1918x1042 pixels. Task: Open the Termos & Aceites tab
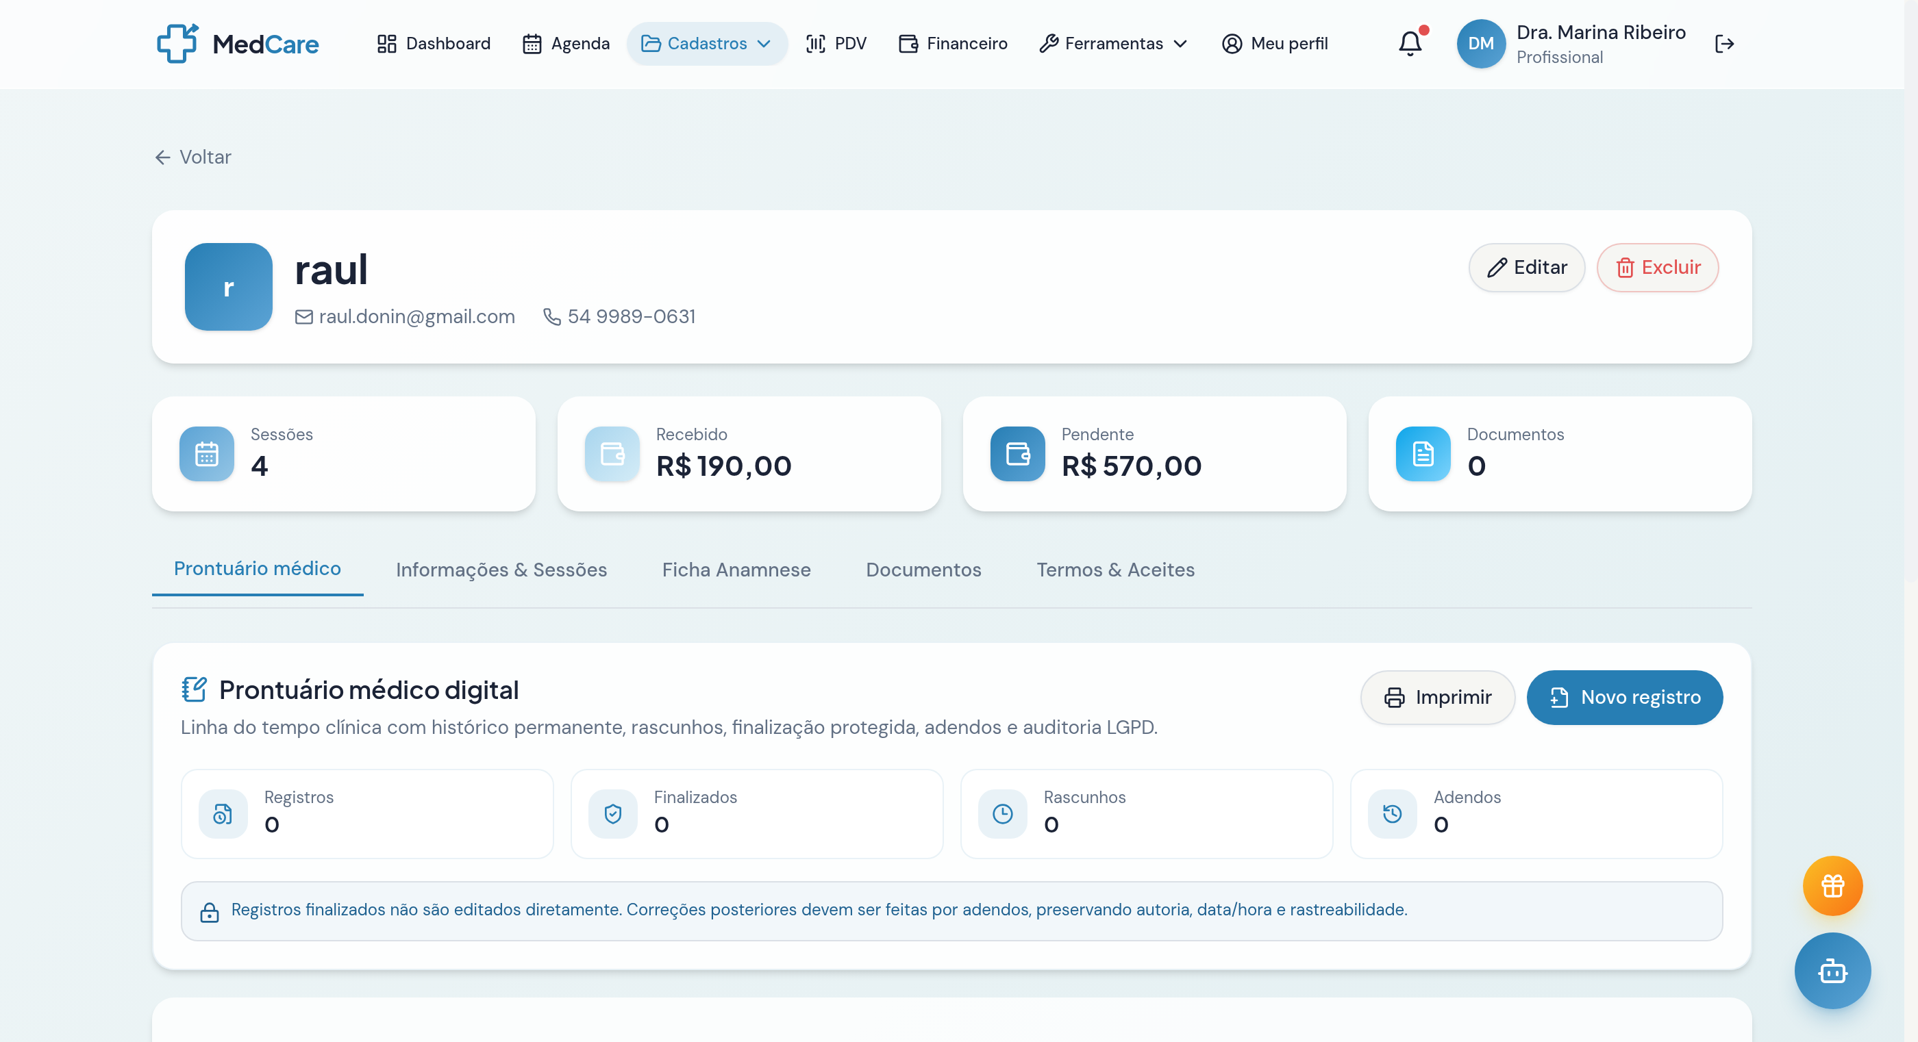click(1114, 570)
